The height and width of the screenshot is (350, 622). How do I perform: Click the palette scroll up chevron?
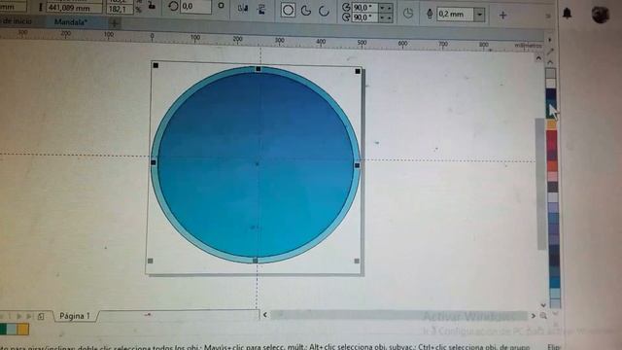point(550,62)
